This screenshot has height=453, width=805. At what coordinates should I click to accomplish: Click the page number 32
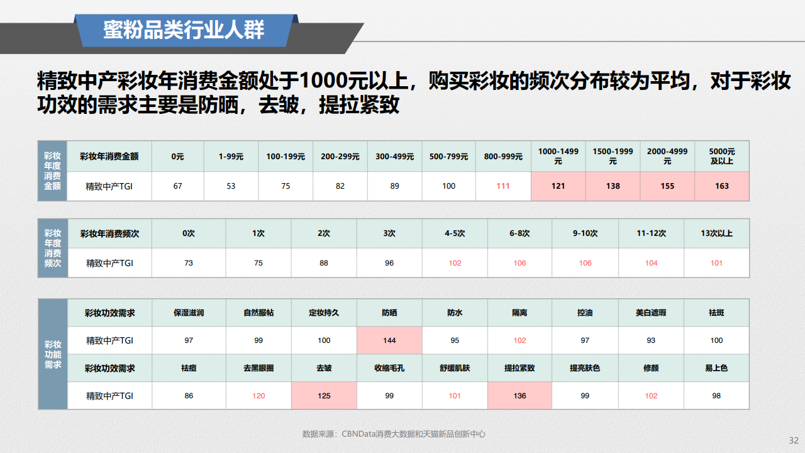[x=793, y=440]
